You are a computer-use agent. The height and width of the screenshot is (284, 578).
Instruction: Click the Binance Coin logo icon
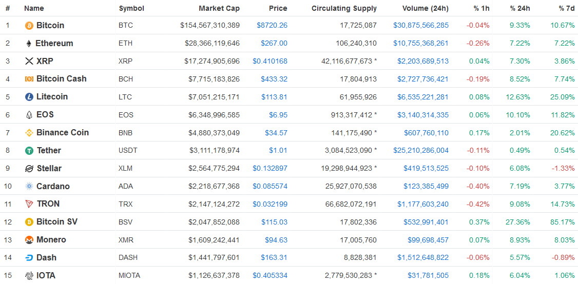click(x=29, y=133)
